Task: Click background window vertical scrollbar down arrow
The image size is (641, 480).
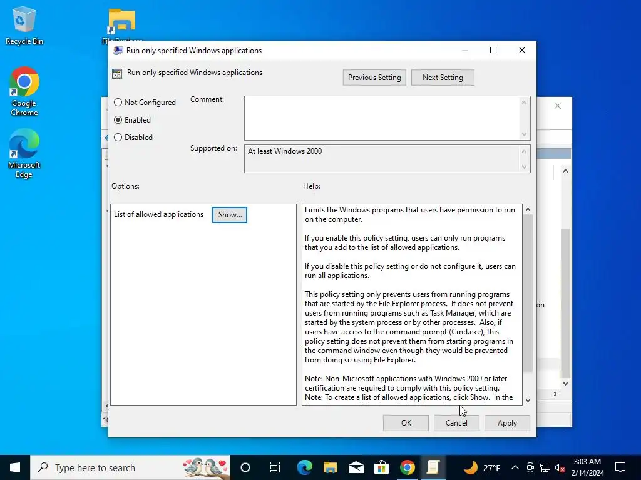Action: (565, 383)
